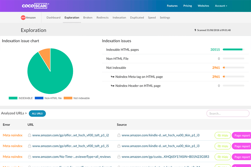This screenshot has width=251, height=167.
Task: Open Page report for first offer URL
Action: (x=241, y=135)
